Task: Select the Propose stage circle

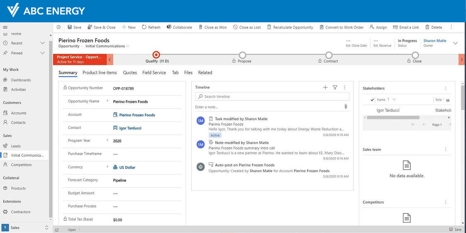Action: click(x=243, y=55)
